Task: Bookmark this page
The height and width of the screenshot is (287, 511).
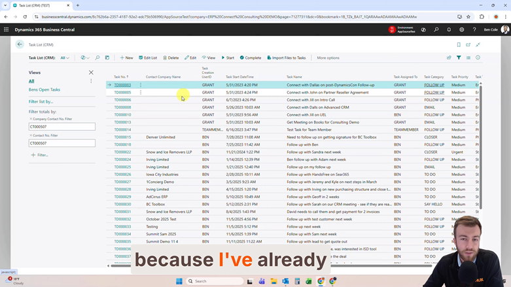Action: tap(459, 44)
